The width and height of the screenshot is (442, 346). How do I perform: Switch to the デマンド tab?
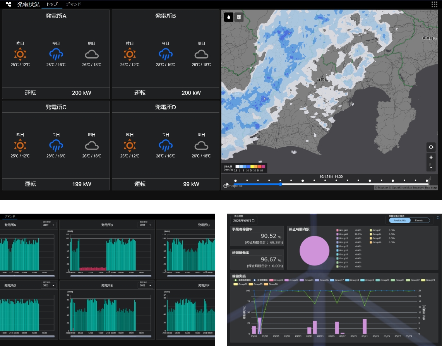coord(74,4)
